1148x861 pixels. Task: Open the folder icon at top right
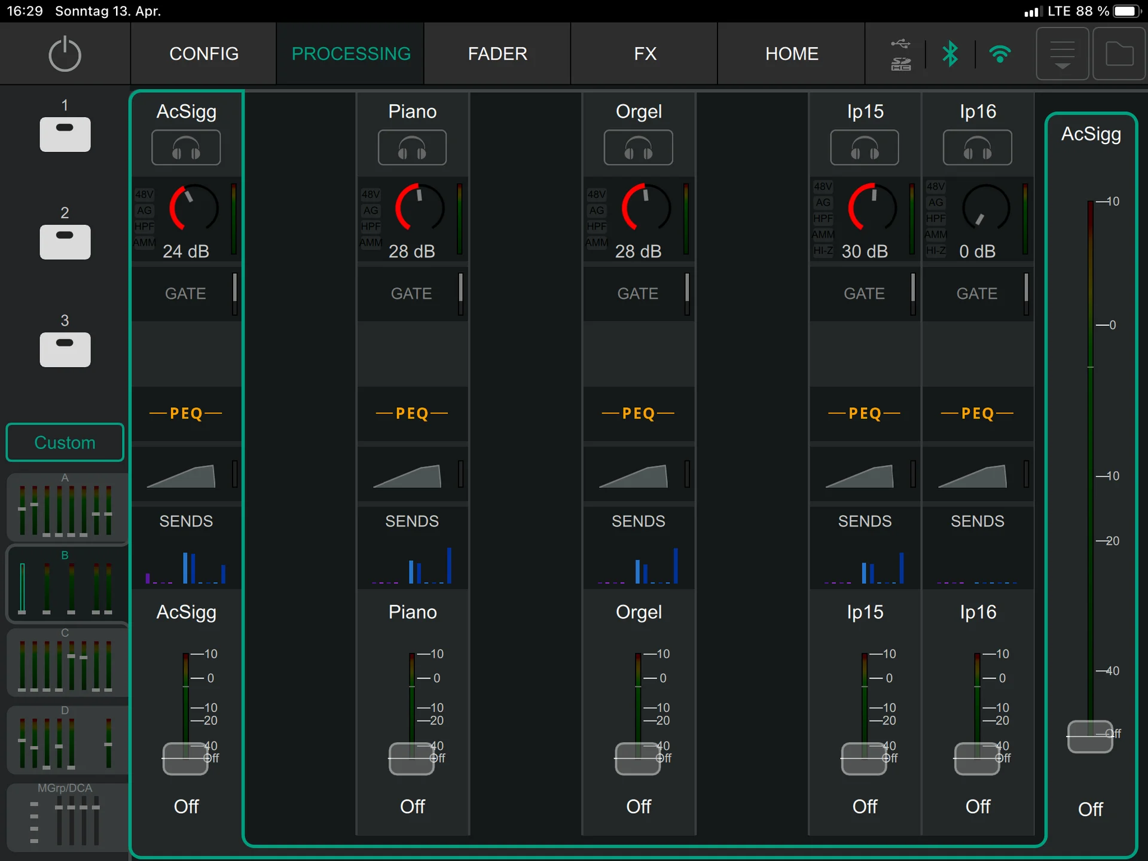tap(1119, 54)
